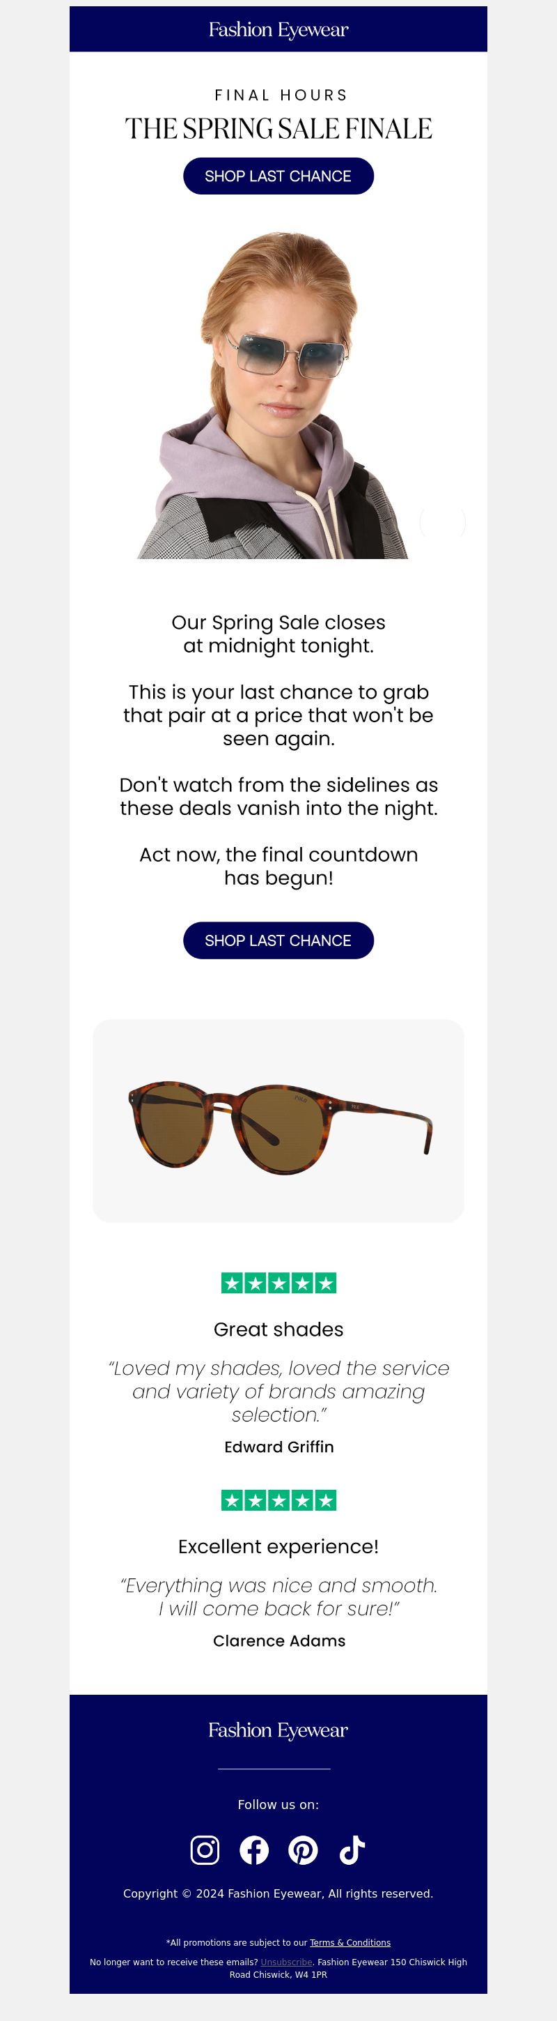557x2021 pixels.
Task: Click The Spring Sale Finale headline
Action: click(279, 129)
